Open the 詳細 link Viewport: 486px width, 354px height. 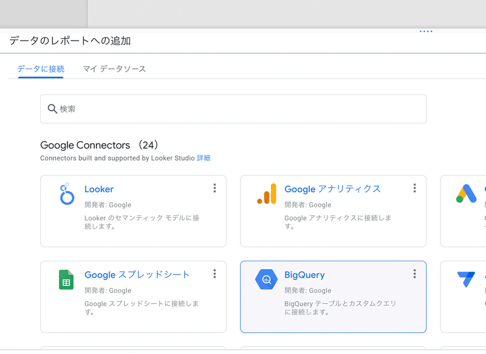pyautogui.click(x=204, y=158)
